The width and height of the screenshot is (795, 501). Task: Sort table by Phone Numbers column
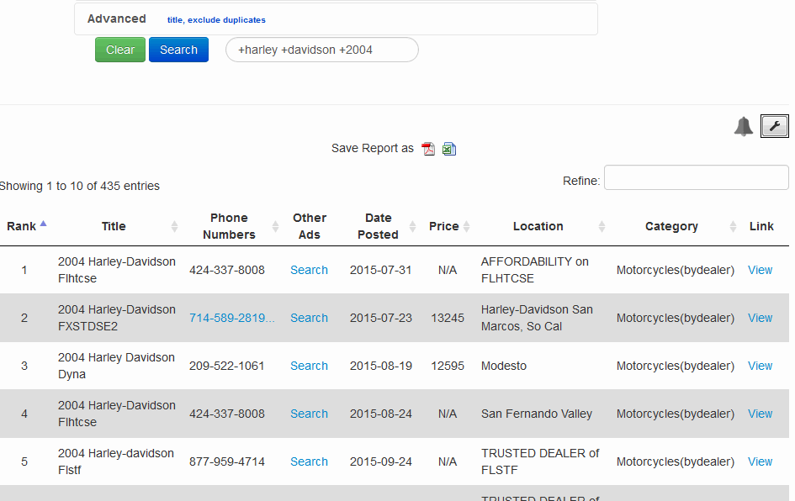point(229,226)
